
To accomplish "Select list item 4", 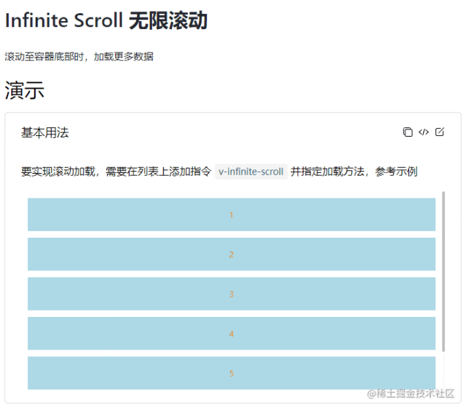I will pyautogui.click(x=232, y=334).
